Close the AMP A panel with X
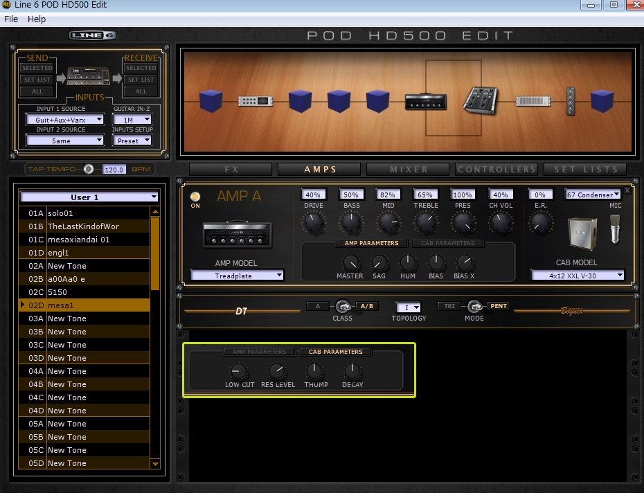Image resolution: width=644 pixels, height=493 pixels. [627, 190]
